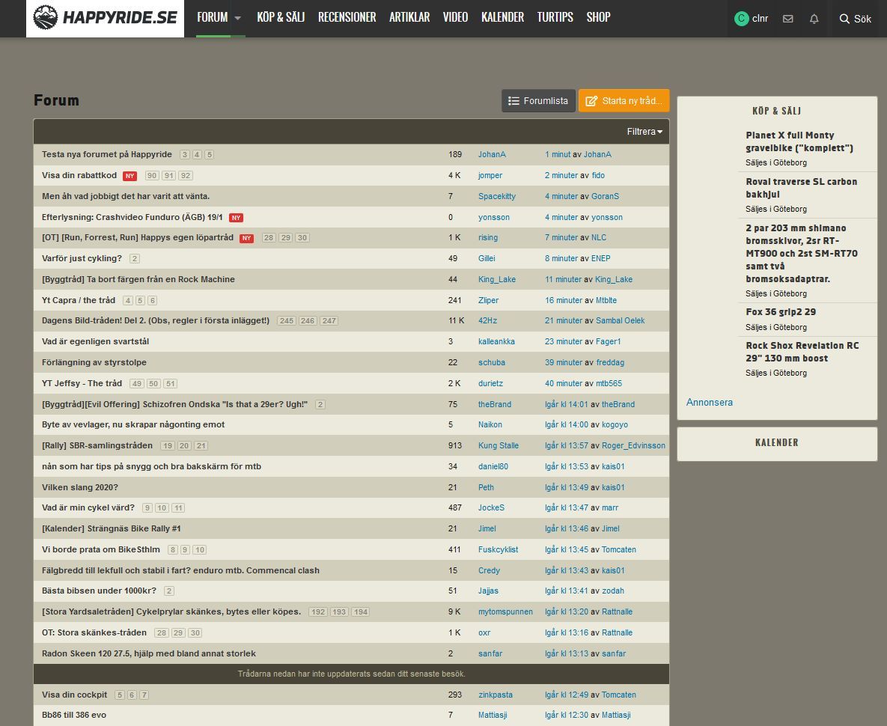Open Bästa bibsen under 1000kr? thread

point(99,591)
